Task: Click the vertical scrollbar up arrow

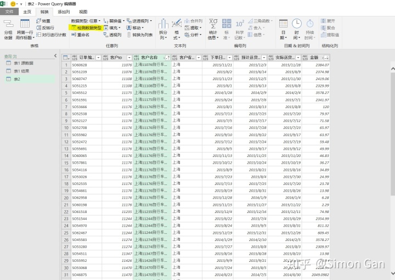Action: click(393, 69)
